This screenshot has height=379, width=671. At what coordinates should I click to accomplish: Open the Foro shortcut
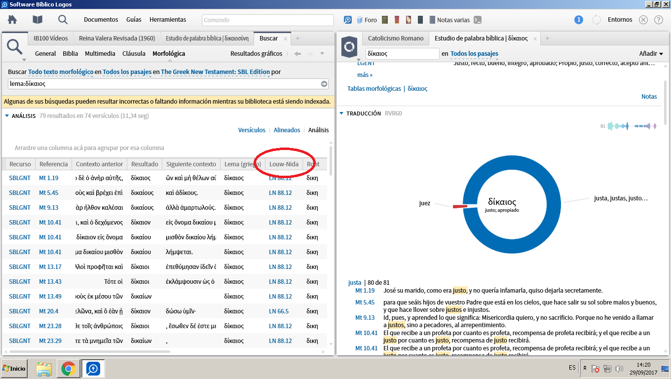pyautogui.click(x=367, y=20)
